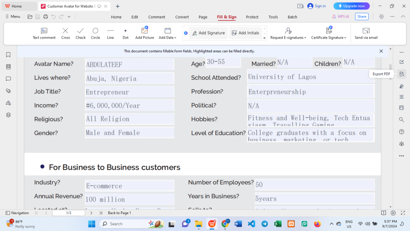The width and height of the screenshot is (410, 231).
Task: Open the Menu button
Action: (x=13, y=16)
